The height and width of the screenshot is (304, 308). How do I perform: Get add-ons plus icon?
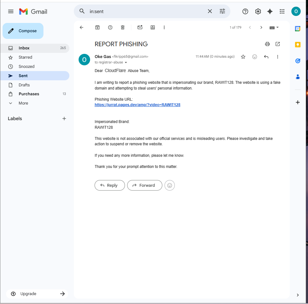[x=298, y=102]
